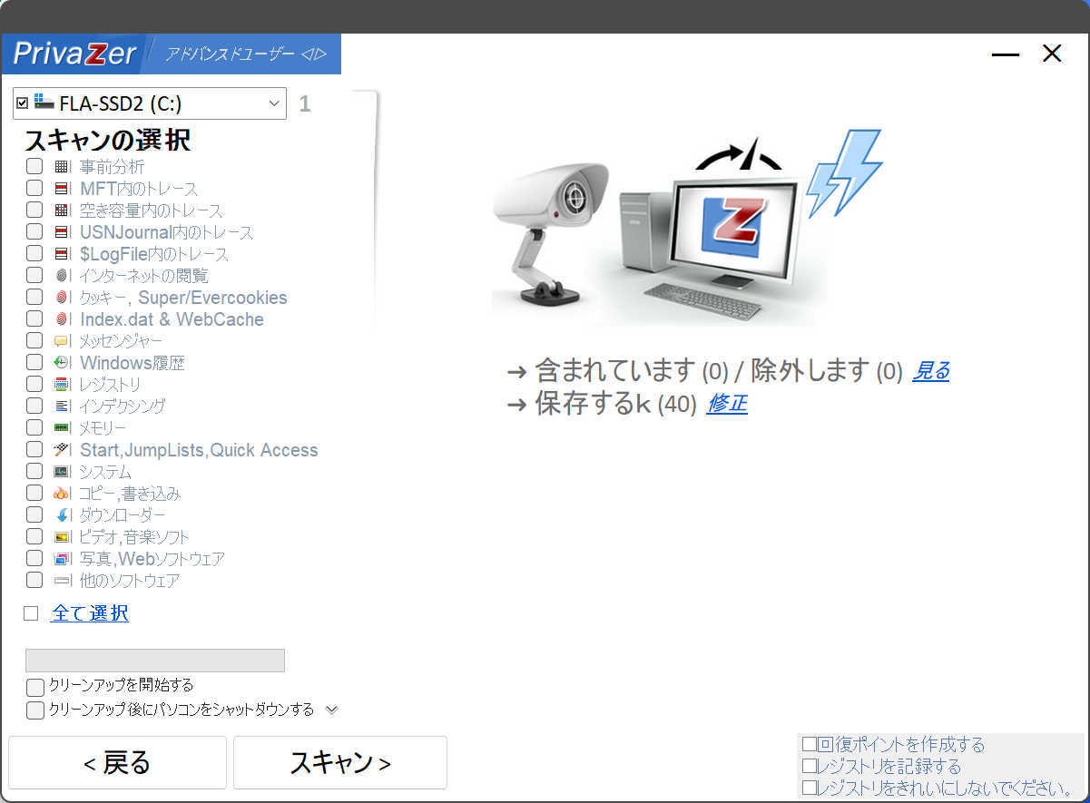Viewport: 1090px width, 803px height.
Task: Toggle the FLA-SSD2 (C:) drive checkbox
Action: point(23,103)
